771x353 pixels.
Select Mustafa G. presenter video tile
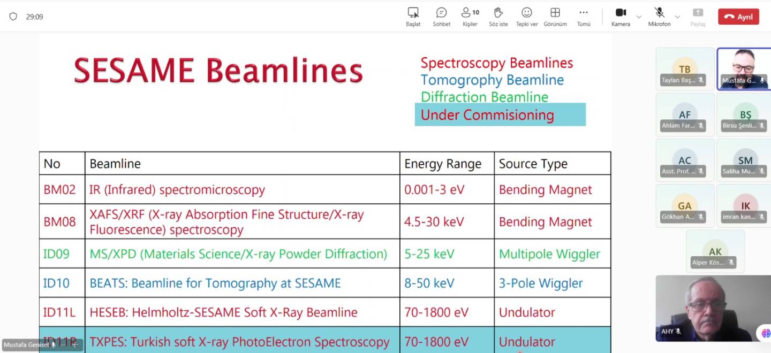pyautogui.click(x=744, y=68)
